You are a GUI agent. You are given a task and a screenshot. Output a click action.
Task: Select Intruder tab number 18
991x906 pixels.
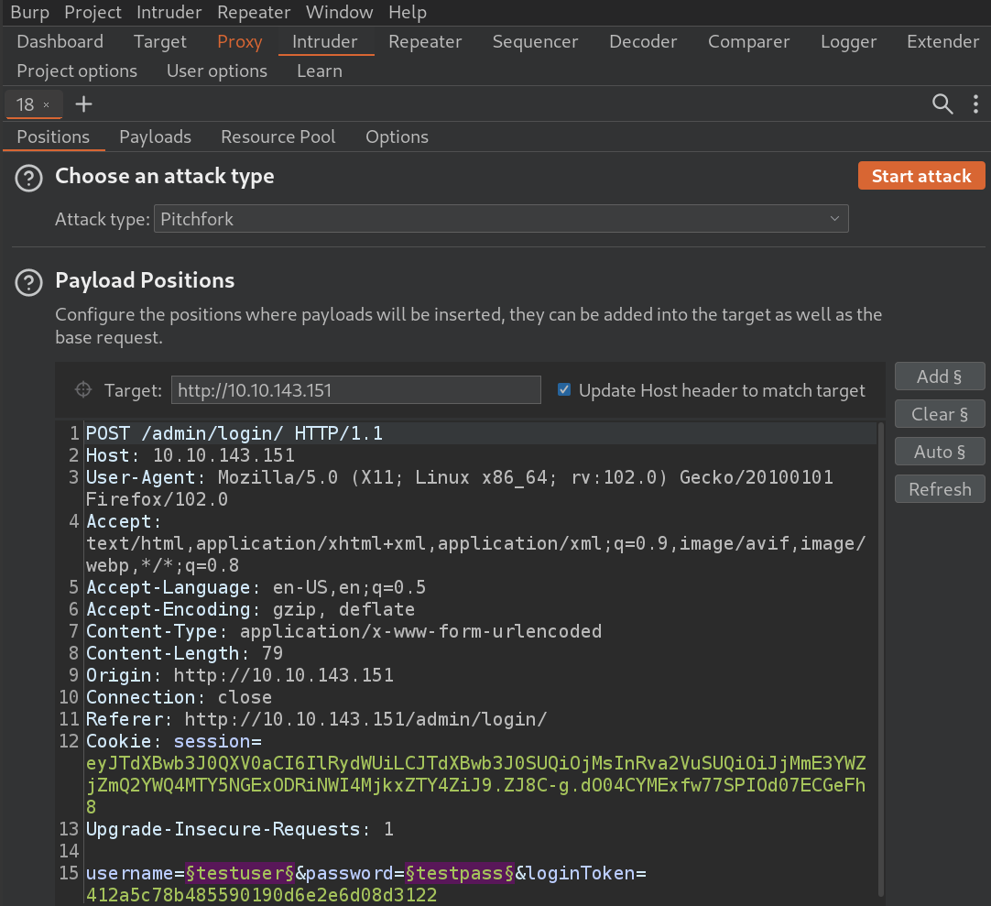(26, 105)
